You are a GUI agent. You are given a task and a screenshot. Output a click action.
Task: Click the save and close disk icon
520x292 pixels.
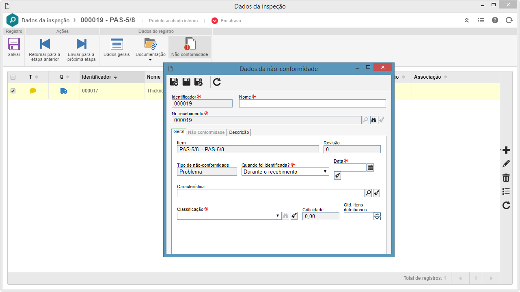pos(199,82)
